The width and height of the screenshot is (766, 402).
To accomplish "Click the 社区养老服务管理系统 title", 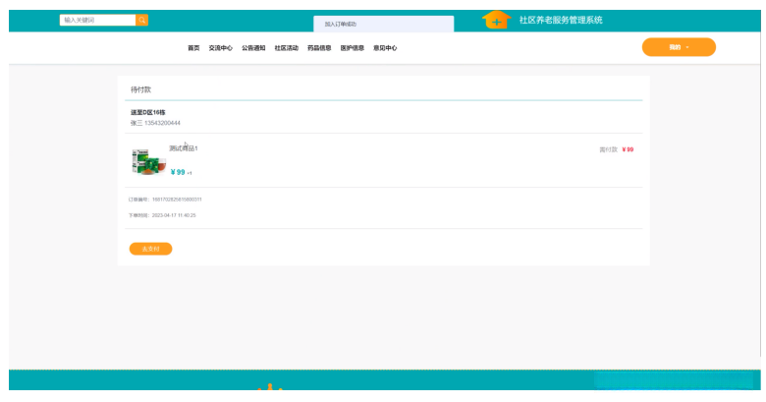I will (x=561, y=20).
